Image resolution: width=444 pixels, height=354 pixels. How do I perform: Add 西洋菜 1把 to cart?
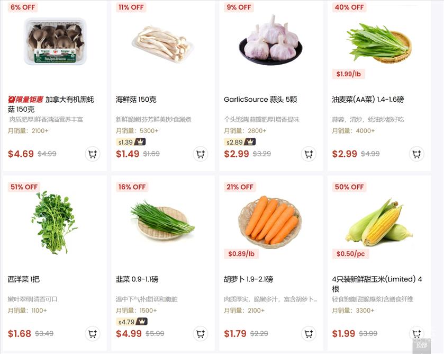point(93,334)
